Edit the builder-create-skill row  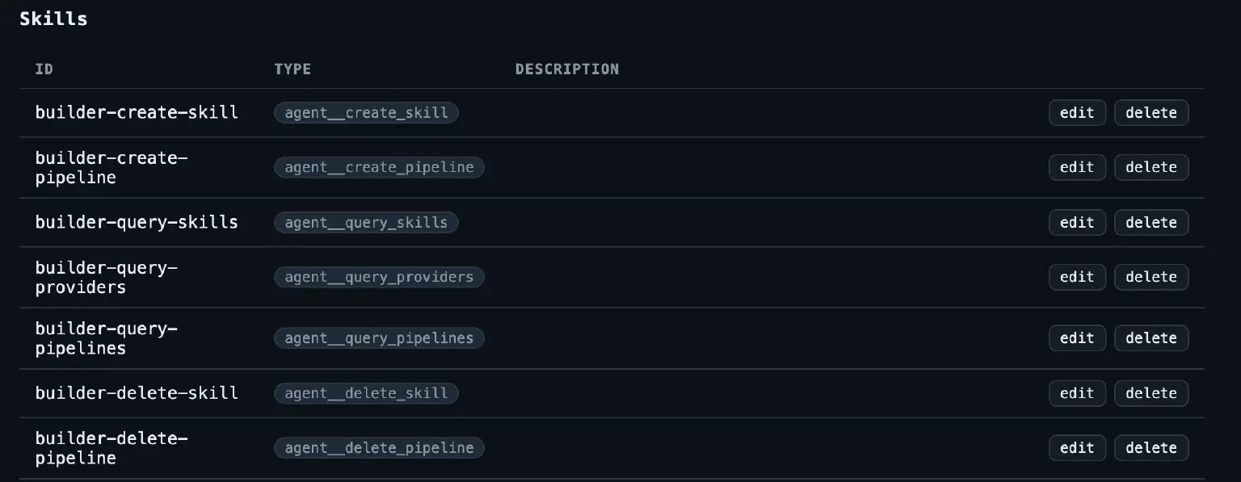[x=1077, y=112]
